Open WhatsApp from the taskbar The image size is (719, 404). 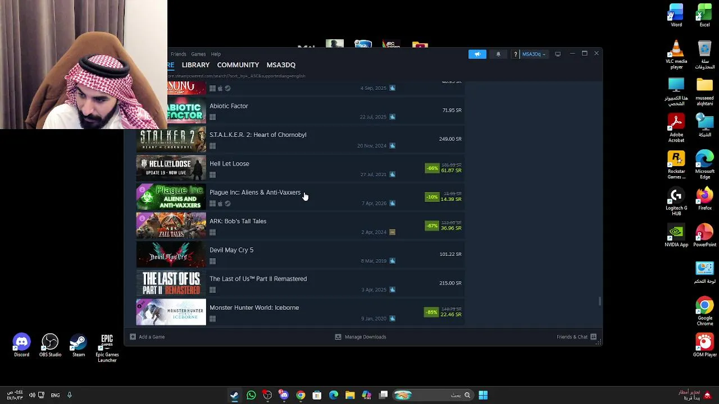click(251, 395)
